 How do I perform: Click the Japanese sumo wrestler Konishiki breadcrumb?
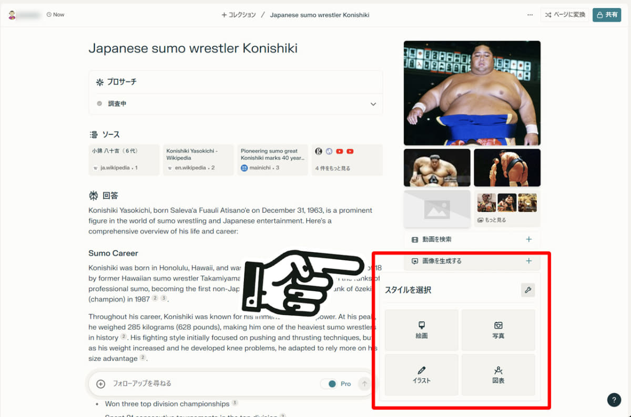pos(320,15)
